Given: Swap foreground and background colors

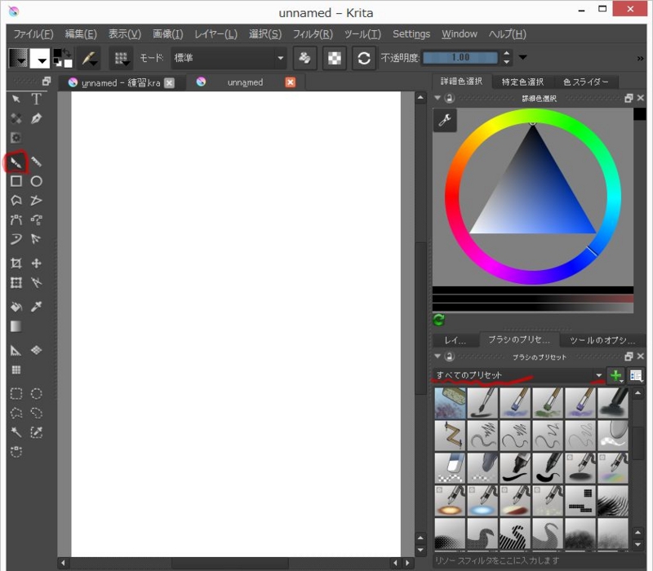Looking at the screenshot, I should (x=67, y=52).
